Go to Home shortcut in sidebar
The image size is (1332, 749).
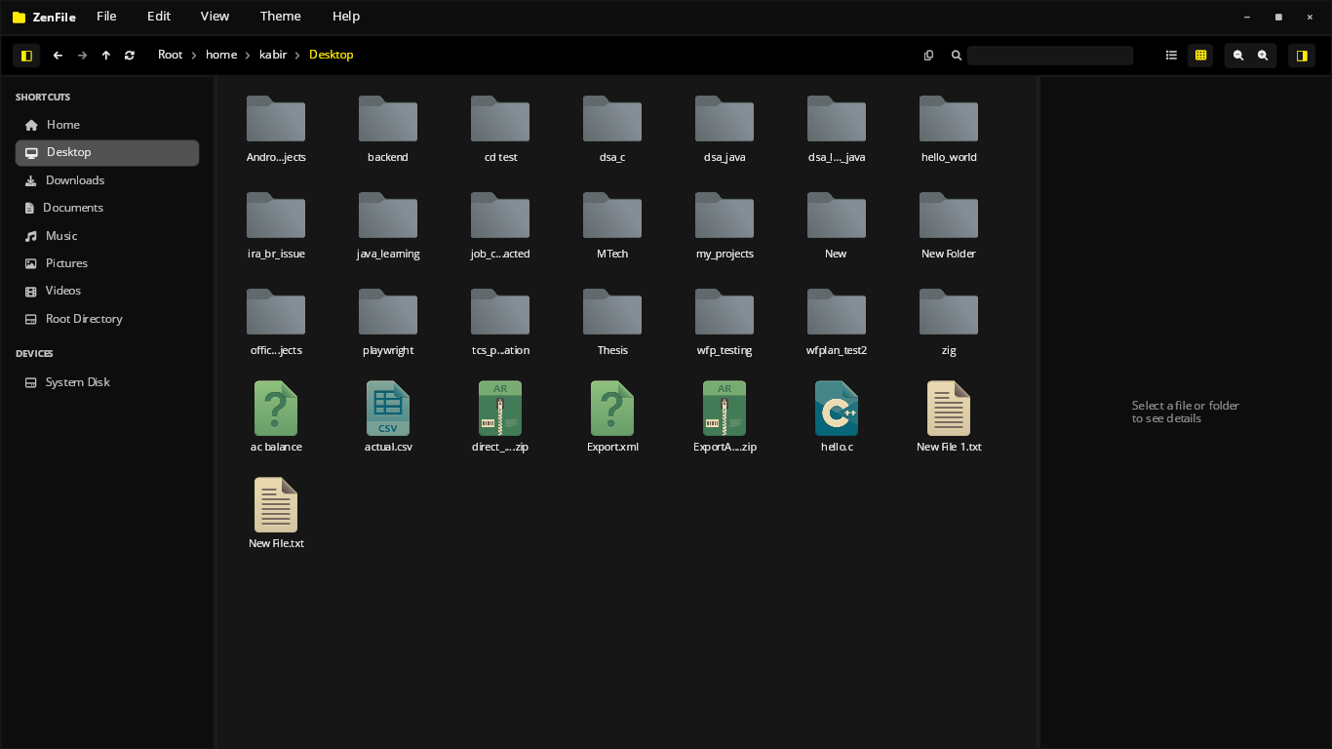pyautogui.click(x=107, y=125)
